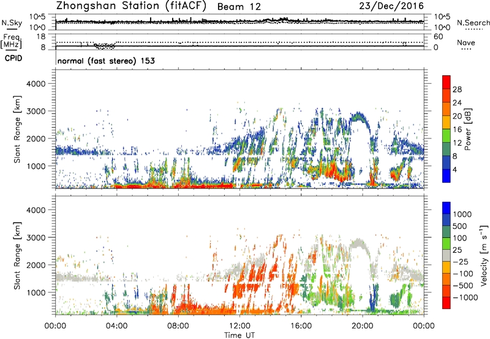Click the Nave legend label
Viewport: 490px width, 339px height.
[x=466, y=43]
